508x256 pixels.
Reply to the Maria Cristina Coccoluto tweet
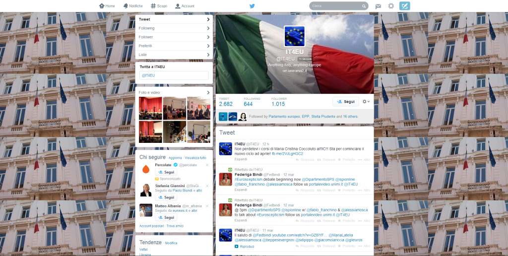pos(305,160)
